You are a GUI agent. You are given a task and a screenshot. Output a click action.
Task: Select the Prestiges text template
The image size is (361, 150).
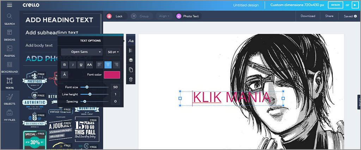pyautogui.click(x=35, y=80)
